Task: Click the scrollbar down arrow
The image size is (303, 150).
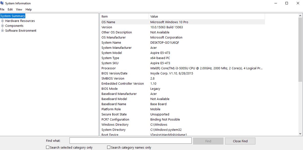Action: (x=300, y=133)
